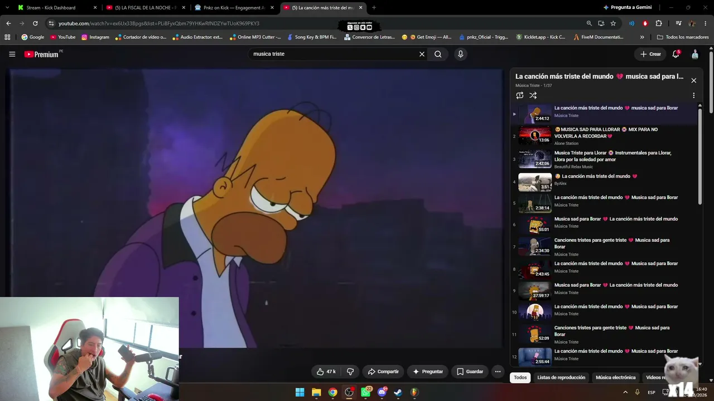Switch to the Stream - Kick Dashboard tab
Screen dimensions: 714x401
pyautogui.click(x=56, y=8)
